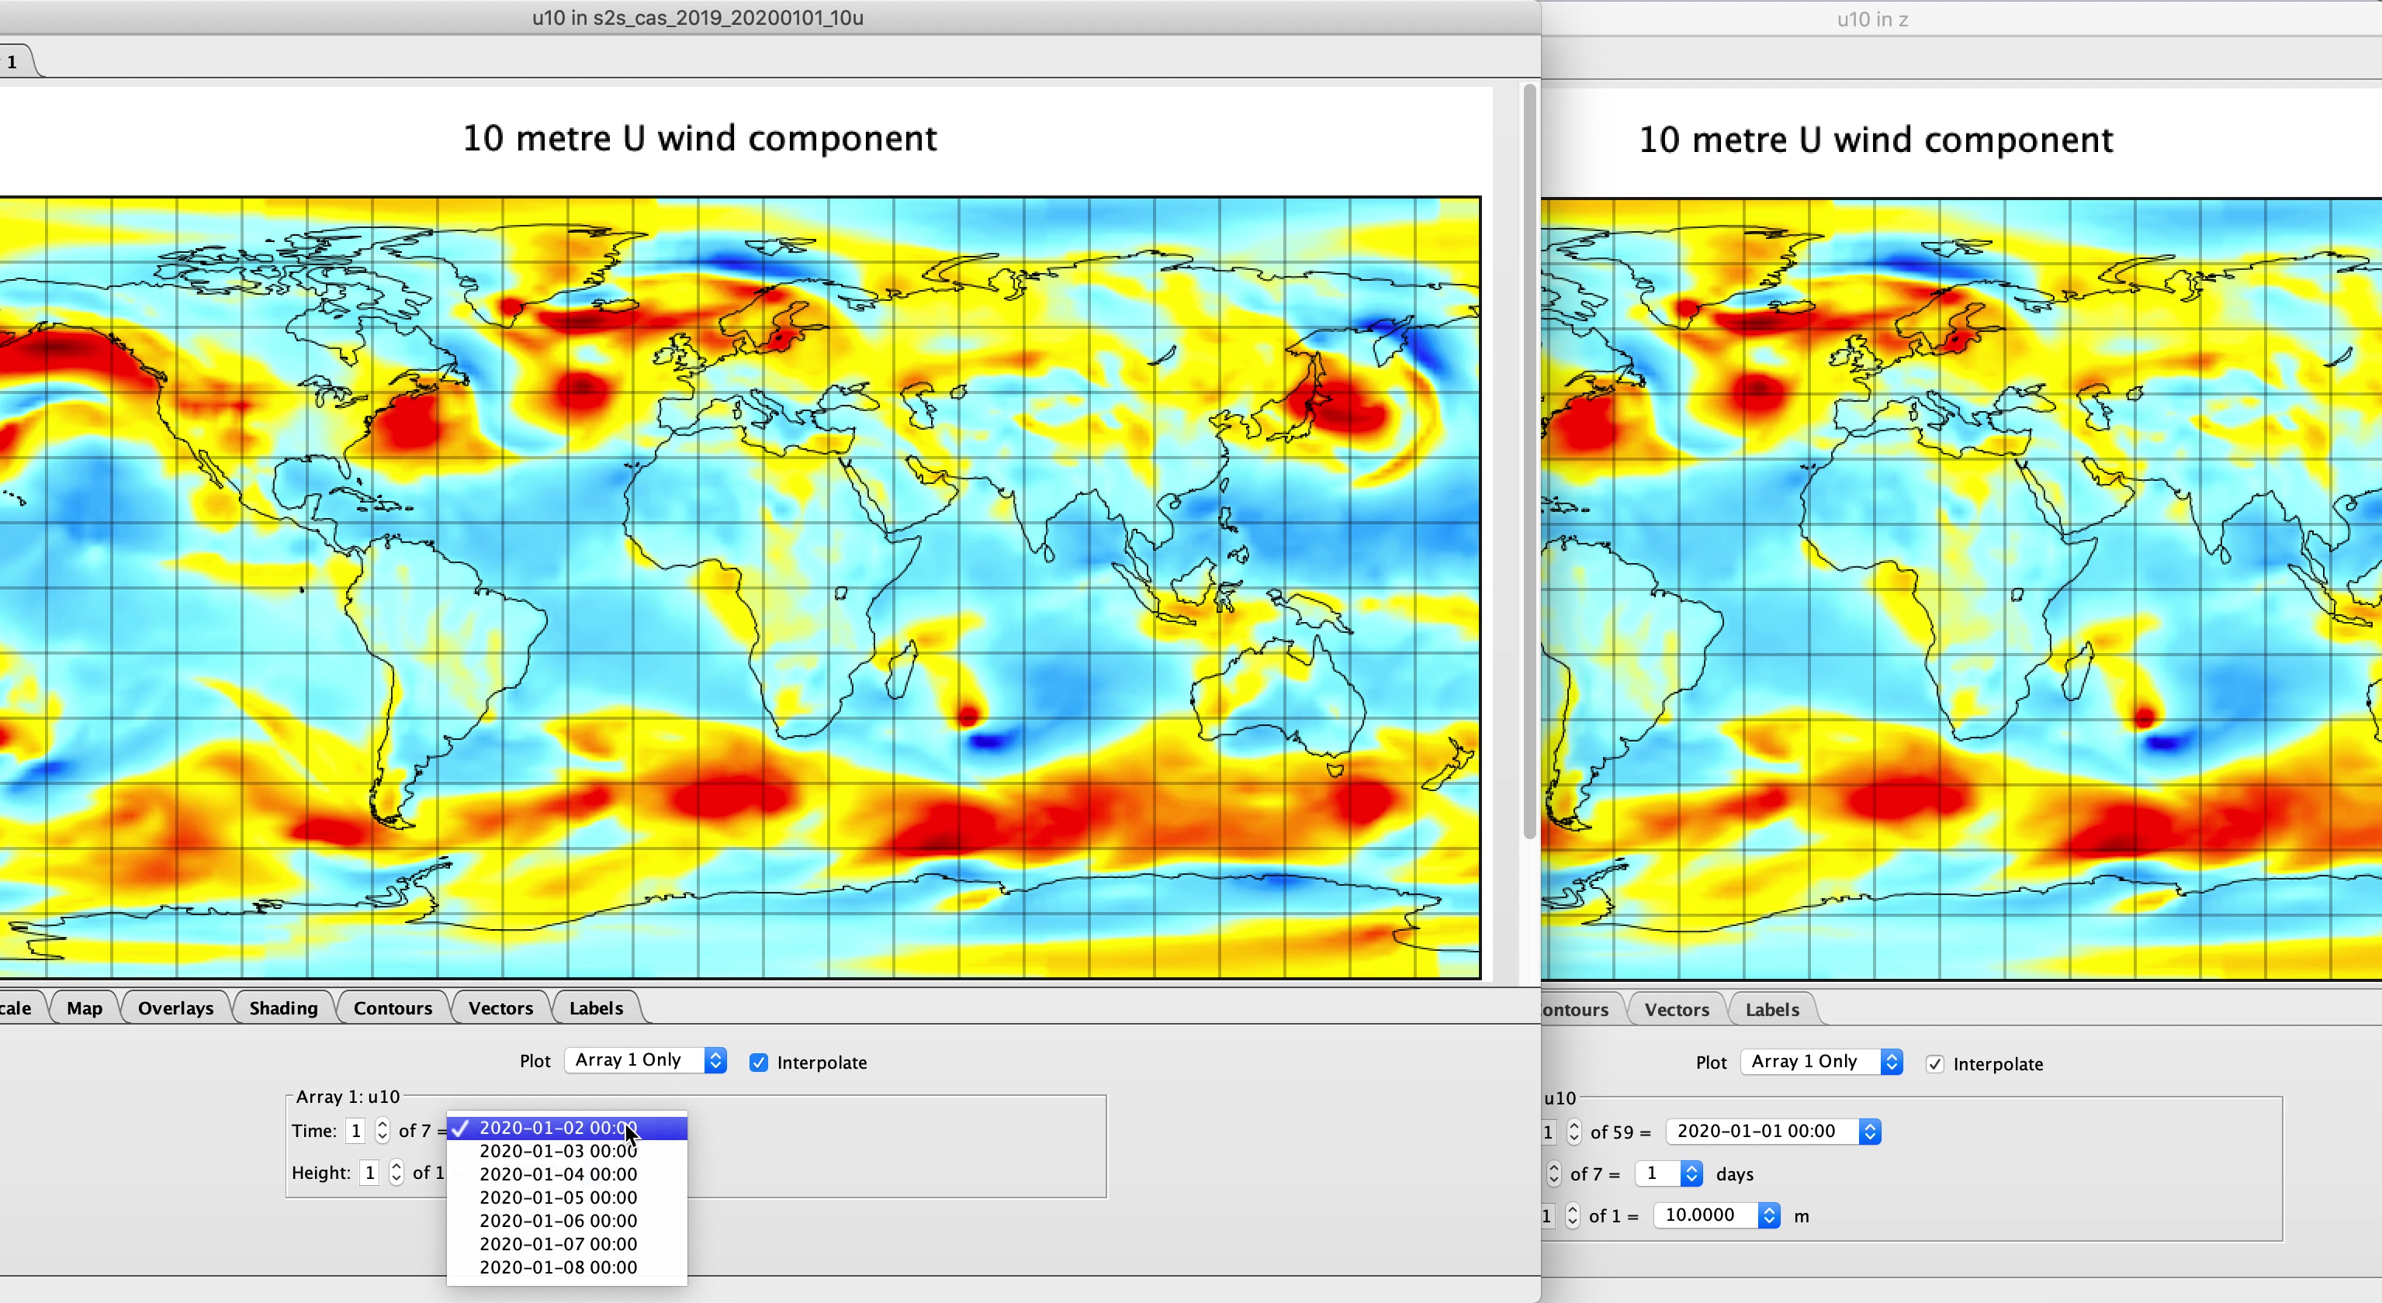This screenshot has width=2382, height=1303.
Task: Open the days value dropdown
Action: click(1668, 1174)
